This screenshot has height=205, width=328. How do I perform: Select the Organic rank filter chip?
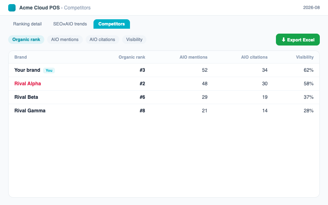[x=26, y=39]
